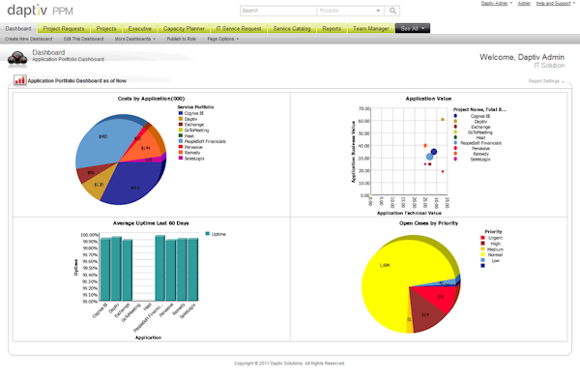Click the red bar chart report icon
The height and width of the screenshot is (379, 580).
pyautogui.click(x=19, y=80)
